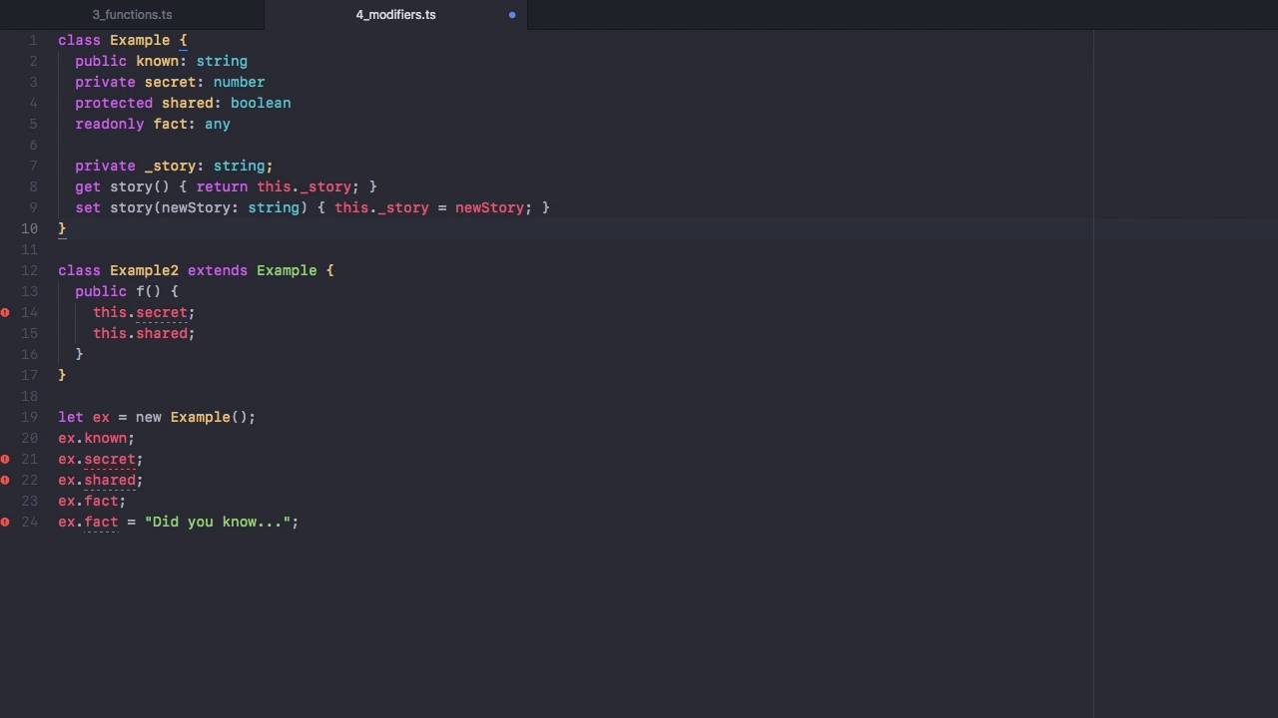
Task: Switch to the 3_functions.ts tab
Action: pos(132,15)
